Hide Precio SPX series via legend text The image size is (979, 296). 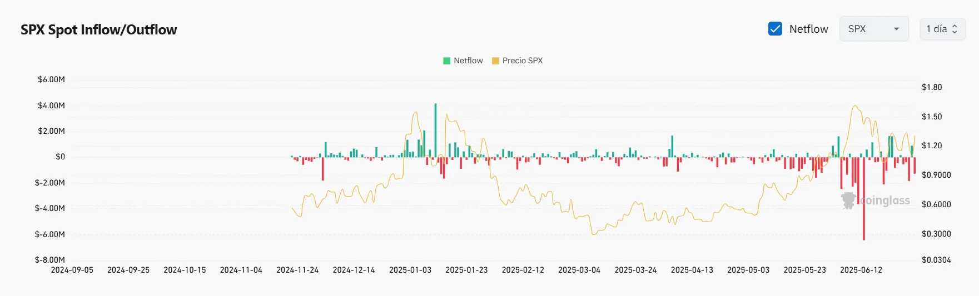pyautogui.click(x=522, y=61)
